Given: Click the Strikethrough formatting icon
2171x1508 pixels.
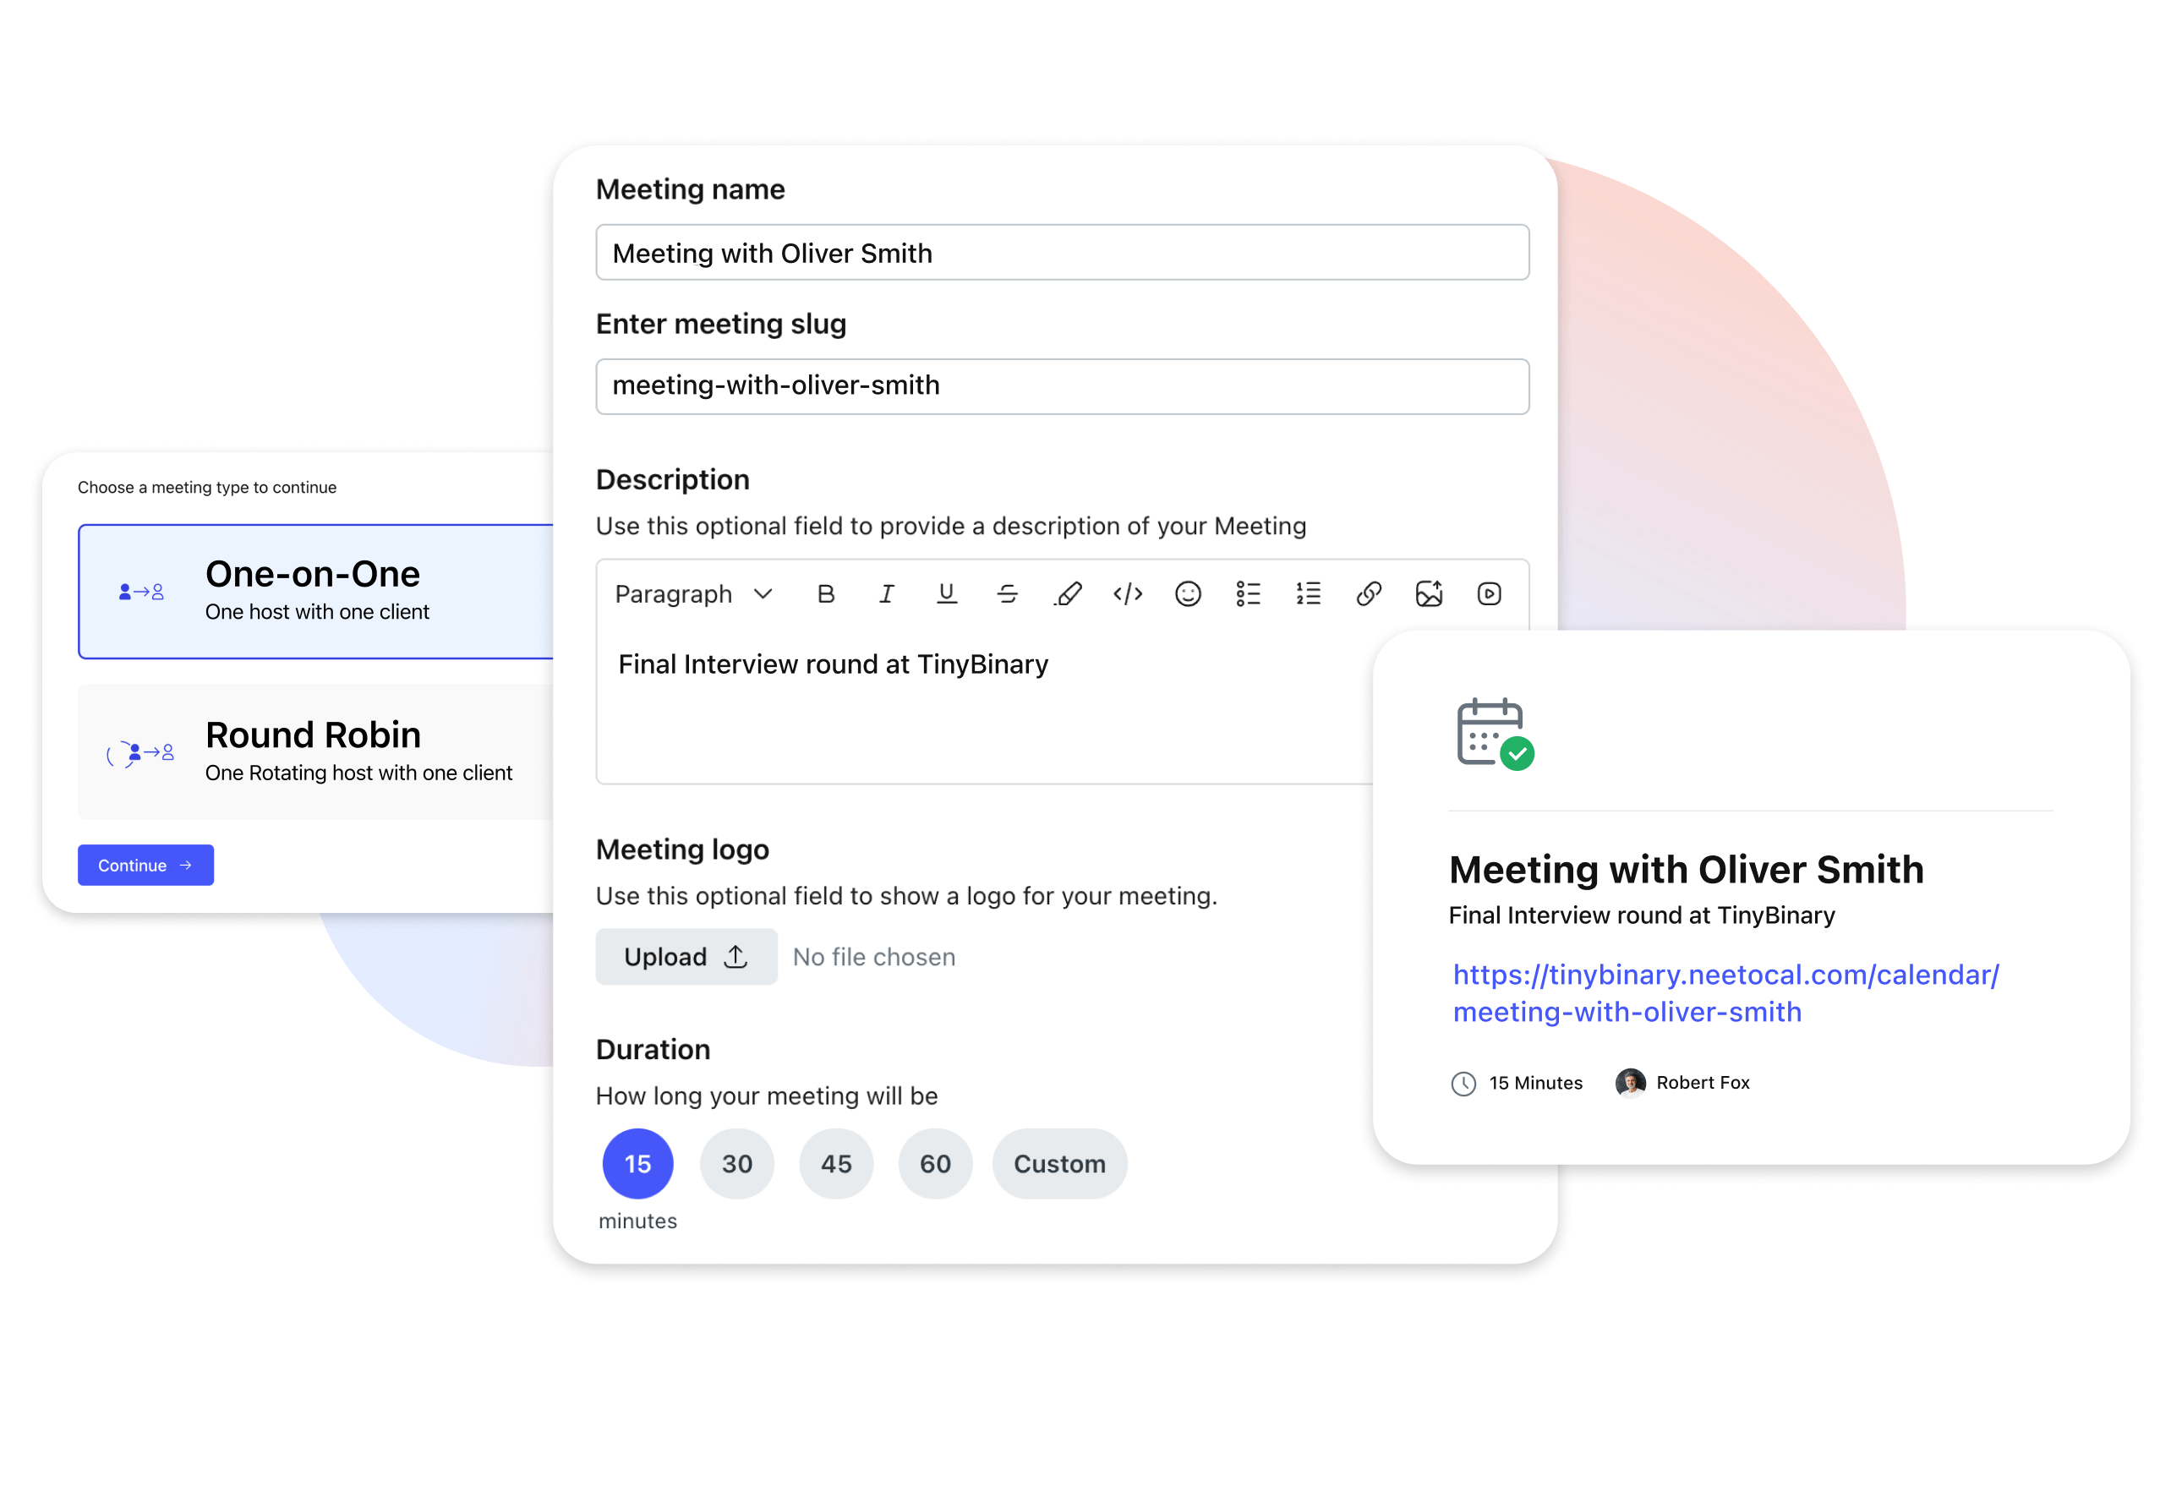Looking at the screenshot, I should tap(1008, 593).
